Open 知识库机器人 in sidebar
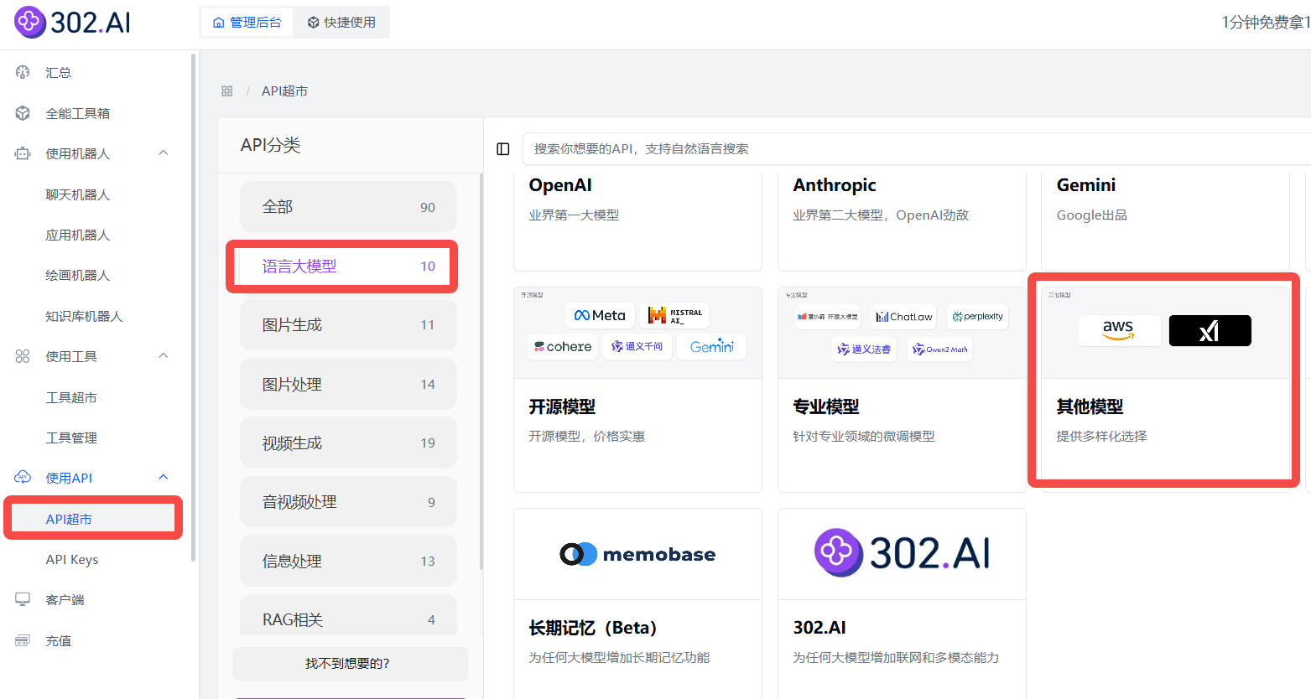This screenshot has width=1311, height=699. click(84, 316)
